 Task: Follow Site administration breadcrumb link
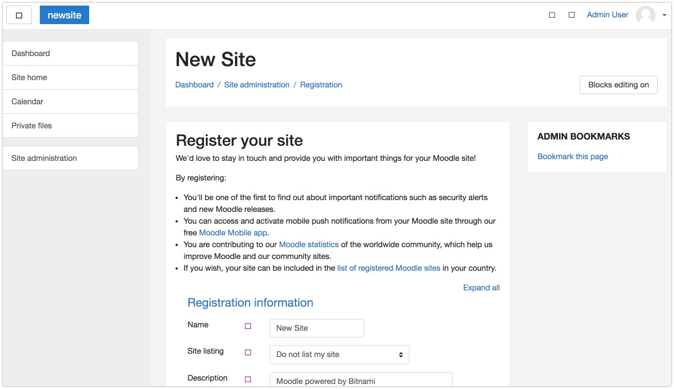pos(257,85)
